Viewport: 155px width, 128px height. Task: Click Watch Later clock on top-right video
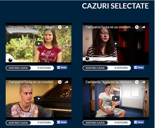pyautogui.click(x=137, y=27)
